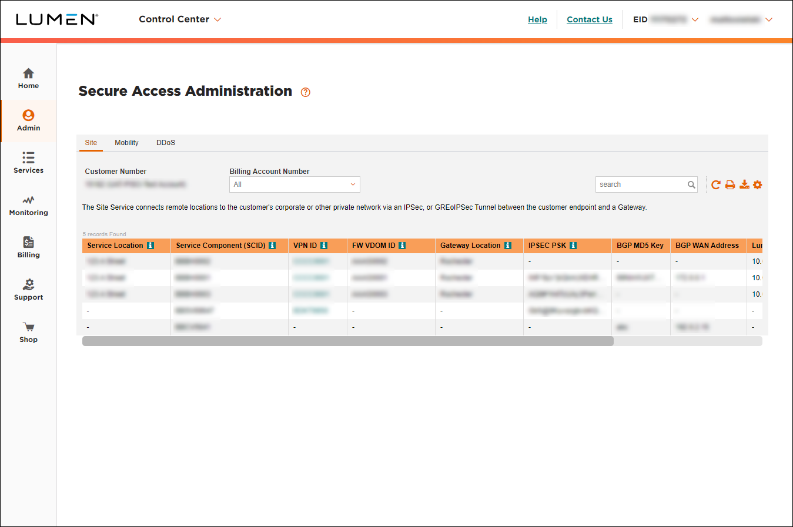
Task: Open Billing Account Number dropdown
Action: [295, 184]
